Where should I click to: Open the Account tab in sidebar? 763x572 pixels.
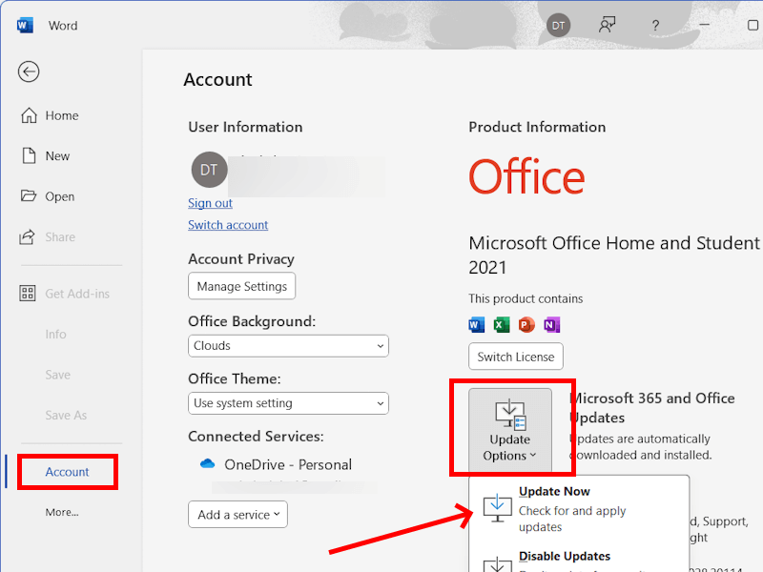(67, 472)
